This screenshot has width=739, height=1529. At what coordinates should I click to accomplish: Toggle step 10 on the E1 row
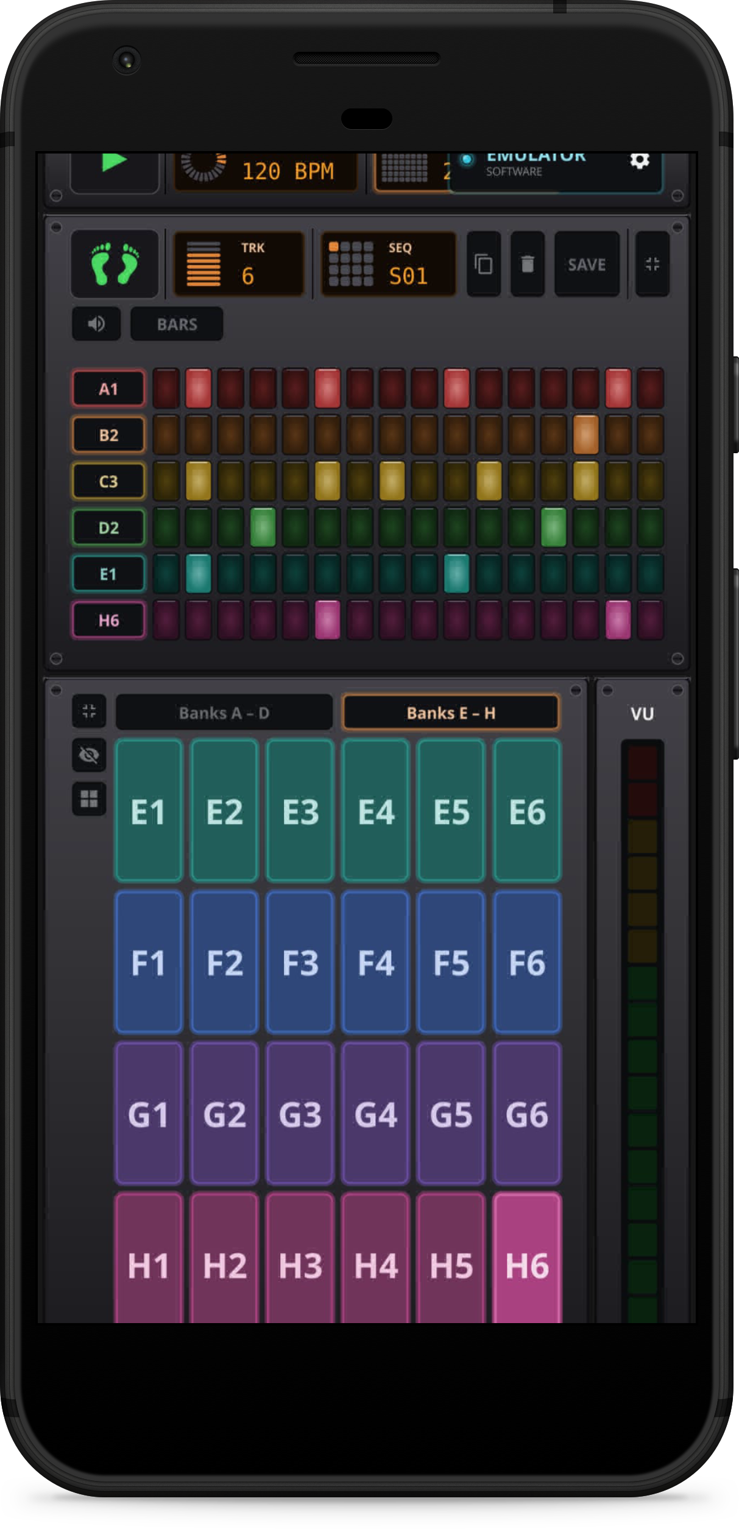[456, 573]
